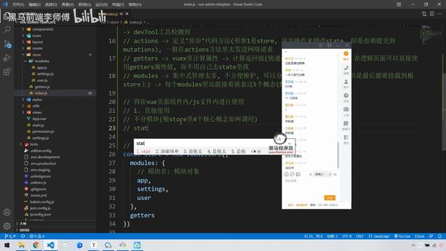Open the Manage gear icon

(7, 226)
